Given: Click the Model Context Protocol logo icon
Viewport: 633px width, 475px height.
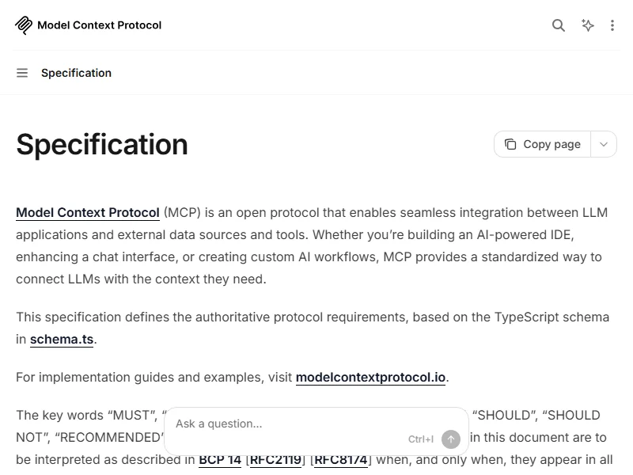Looking at the screenshot, I should 24,25.
